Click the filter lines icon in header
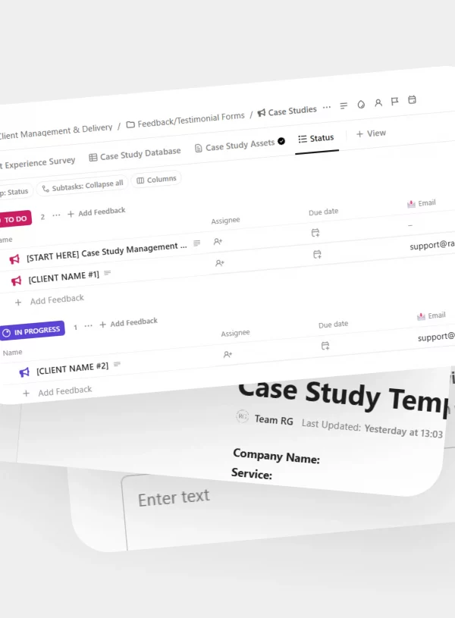Viewport: 455px width, 618px height. [344, 105]
